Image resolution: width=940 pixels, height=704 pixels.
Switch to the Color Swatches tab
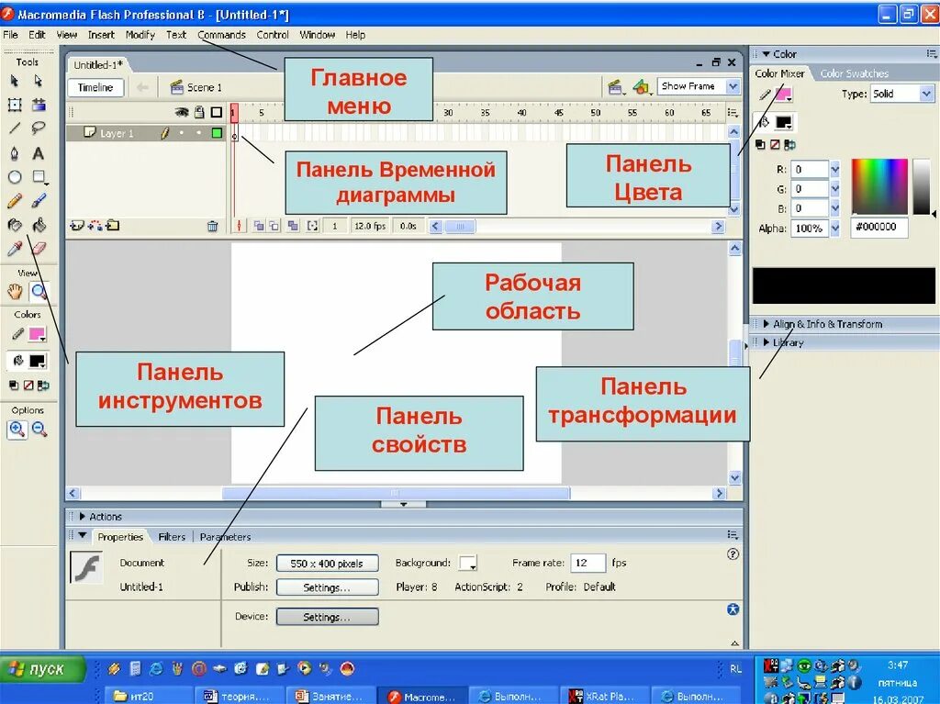coord(855,73)
